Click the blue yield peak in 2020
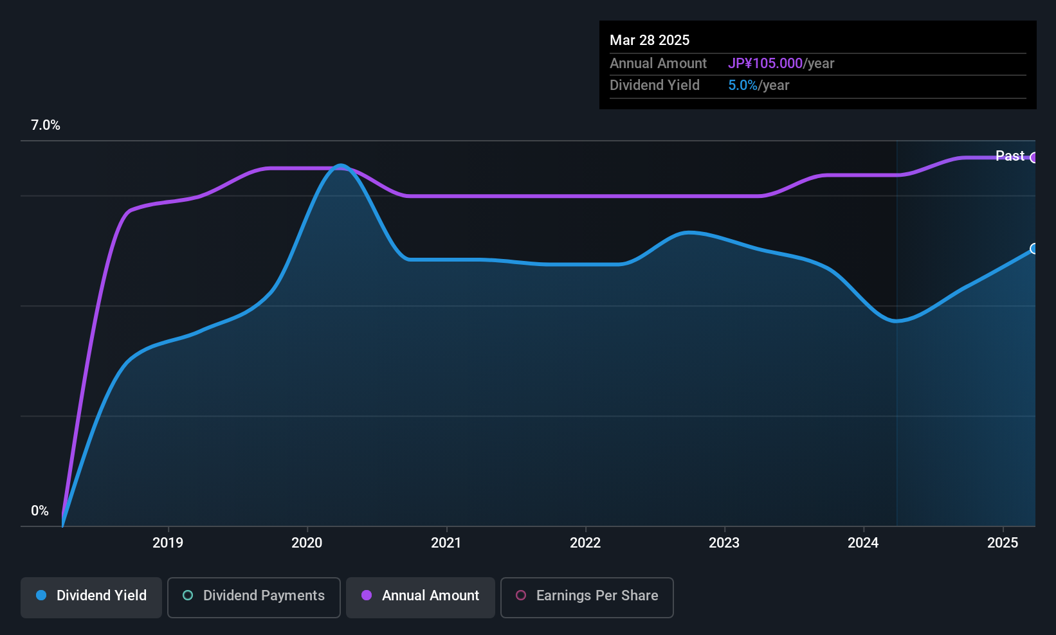Image resolution: width=1056 pixels, height=635 pixels. point(340,166)
